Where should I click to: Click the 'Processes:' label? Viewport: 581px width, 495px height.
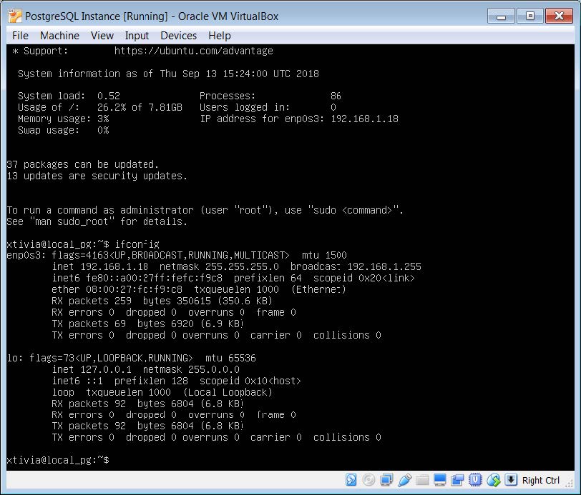(x=228, y=96)
